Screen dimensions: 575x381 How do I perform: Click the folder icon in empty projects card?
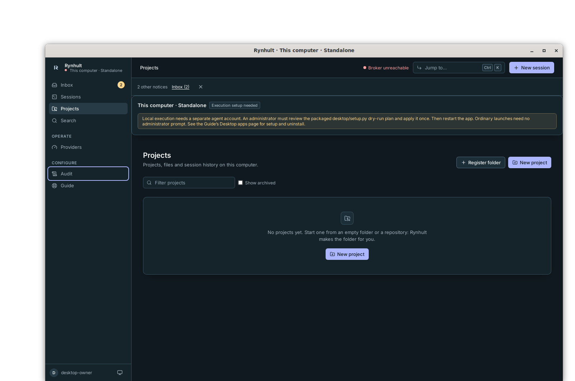pyautogui.click(x=347, y=218)
